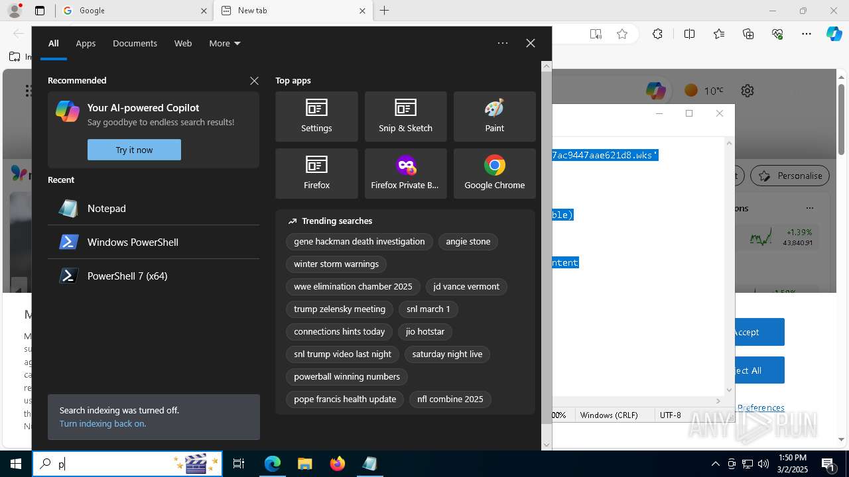Click Notepad UTF-8 encoding status
Viewport: 849px width, 477px height.
click(x=671, y=415)
